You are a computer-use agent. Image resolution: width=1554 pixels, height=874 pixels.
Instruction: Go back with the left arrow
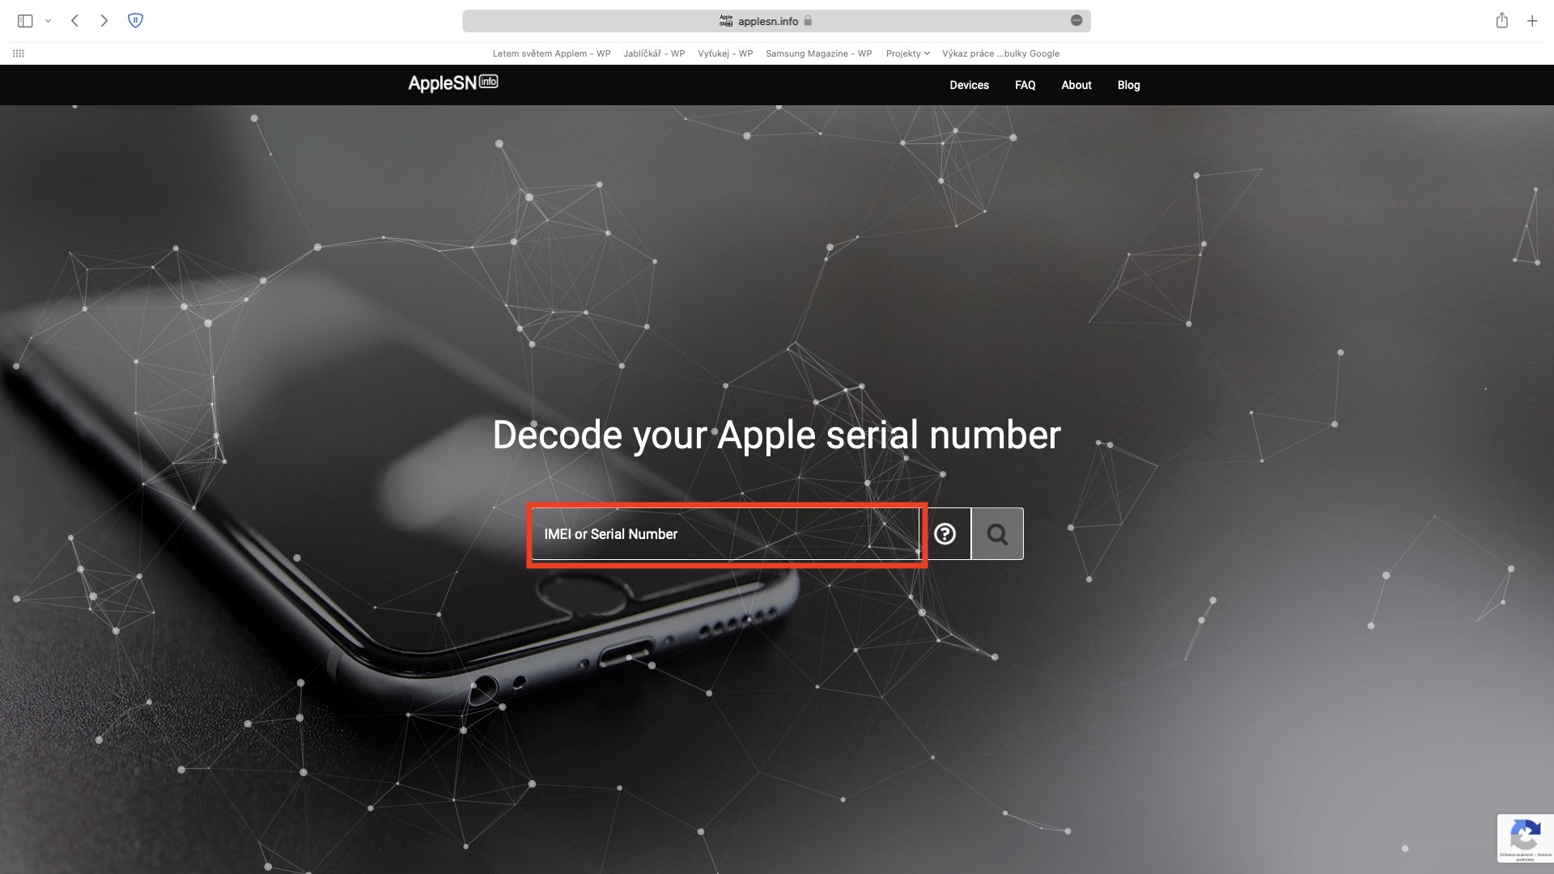[74, 21]
